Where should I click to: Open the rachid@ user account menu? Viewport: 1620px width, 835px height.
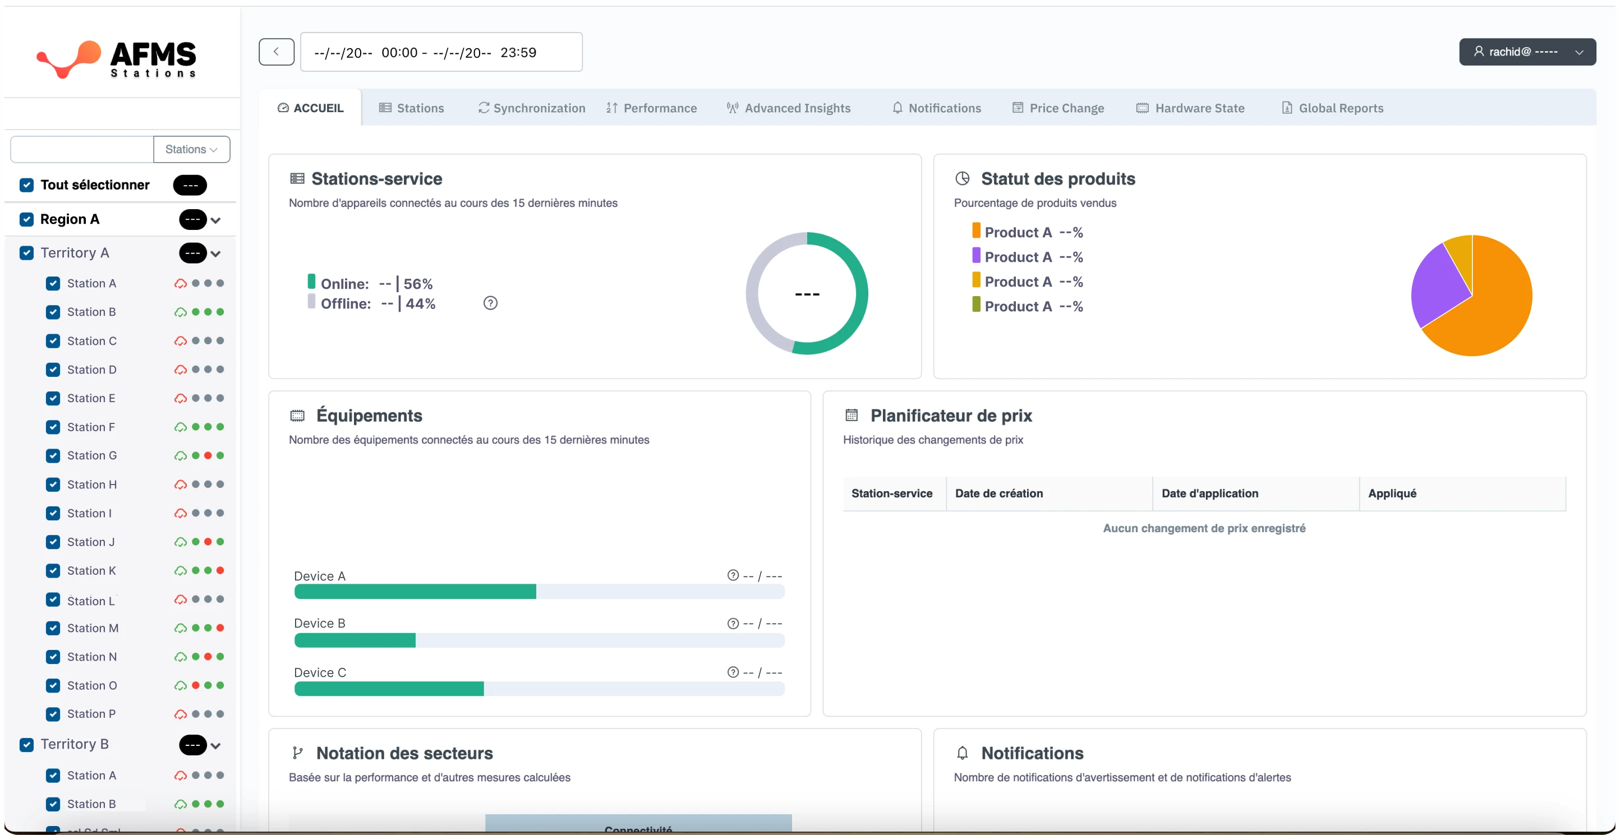click(x=1527, y=52)
